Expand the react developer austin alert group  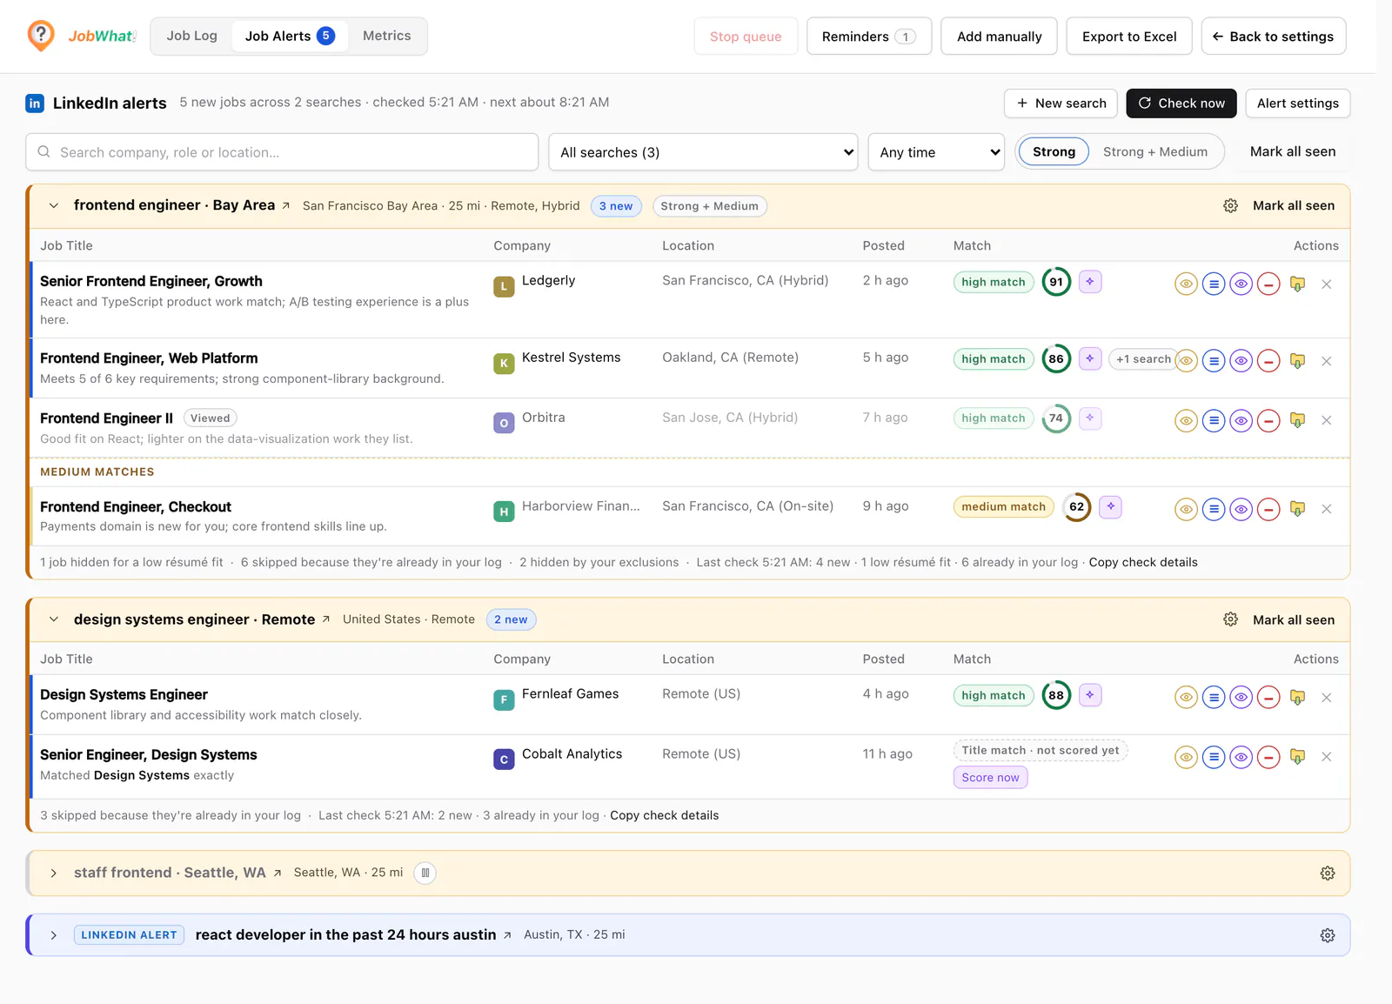coord(54,936)
